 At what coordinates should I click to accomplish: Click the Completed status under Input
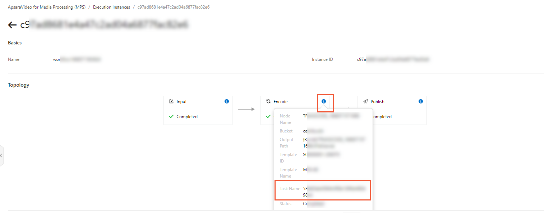pos(187,117)
